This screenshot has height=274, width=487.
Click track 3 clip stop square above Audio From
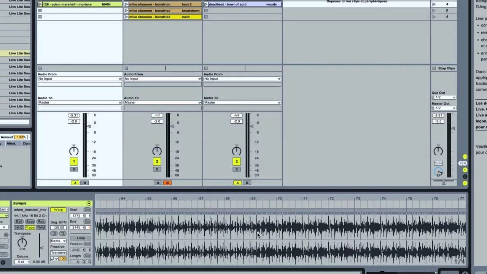click(206, 68)
